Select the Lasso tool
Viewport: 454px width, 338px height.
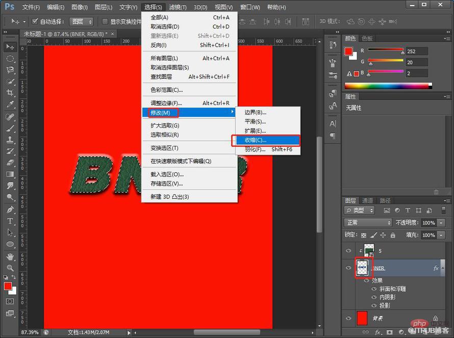pos(10,70)
